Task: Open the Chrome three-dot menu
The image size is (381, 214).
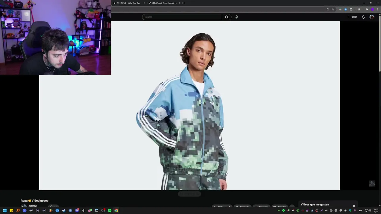Action: click(378, 9)
